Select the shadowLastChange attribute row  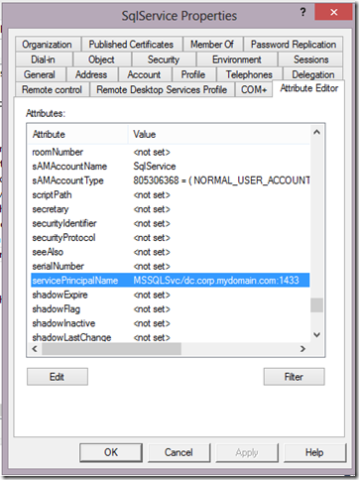tap(170, 336)
